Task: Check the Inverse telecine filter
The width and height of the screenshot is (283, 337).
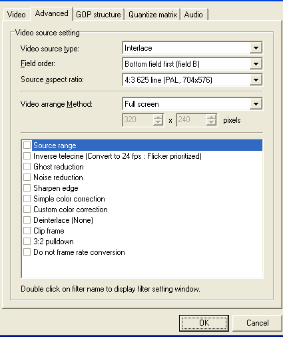Action: point(27,156)
